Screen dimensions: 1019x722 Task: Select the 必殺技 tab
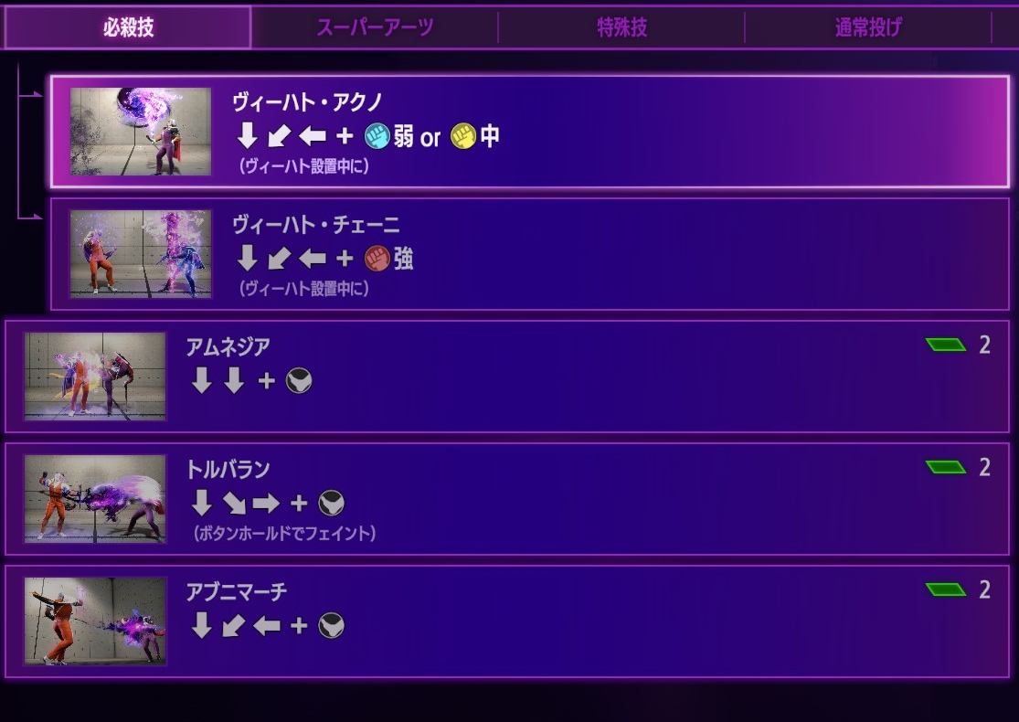click(x=128, y=27)
